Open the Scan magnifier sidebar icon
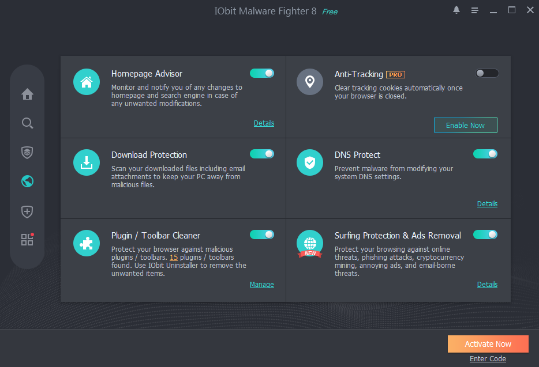 pos(27,123)
